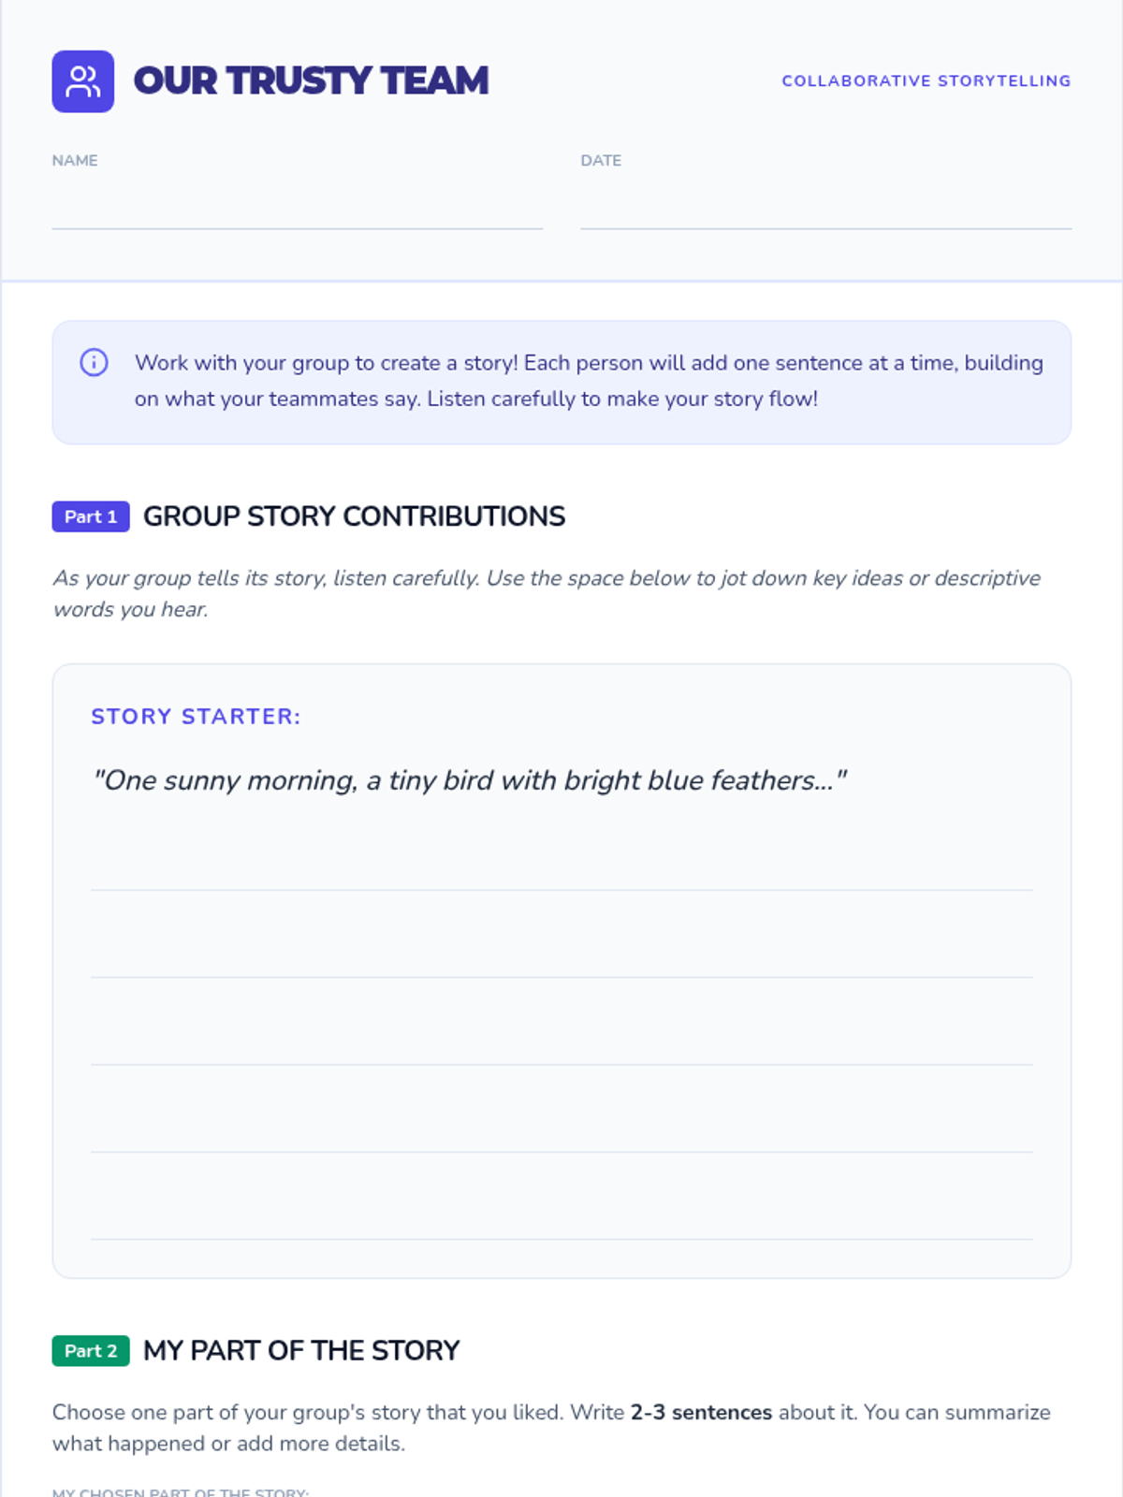This screenshot has width=1123, height=1497.
Task: Click the third writing line in the story box
Action: pos(561,1044)
